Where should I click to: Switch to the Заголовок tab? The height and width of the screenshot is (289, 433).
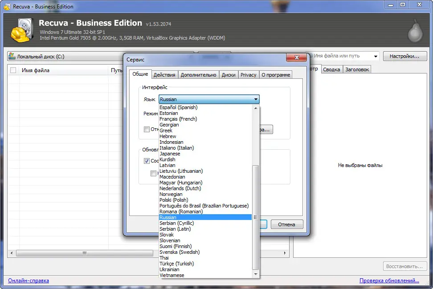[357, 69]
